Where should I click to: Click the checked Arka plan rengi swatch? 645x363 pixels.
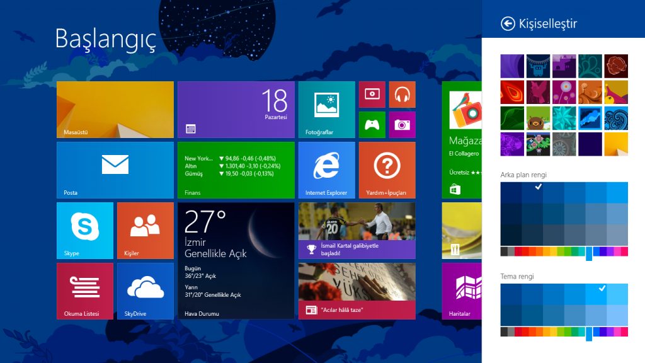(532, 193)
